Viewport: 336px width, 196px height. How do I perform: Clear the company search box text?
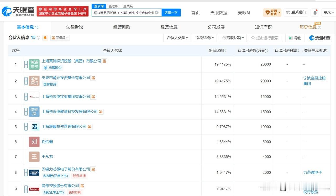(x=157, y=12)
